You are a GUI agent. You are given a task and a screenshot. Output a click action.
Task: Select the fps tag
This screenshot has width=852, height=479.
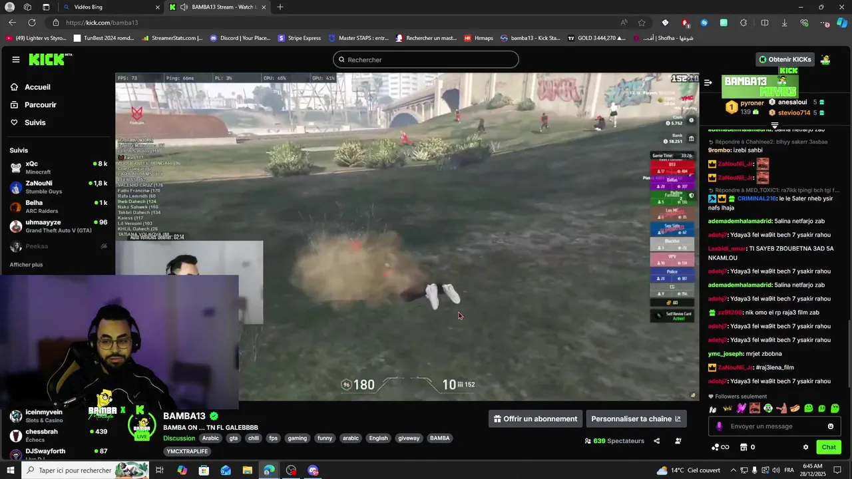(x=273, y=438)
